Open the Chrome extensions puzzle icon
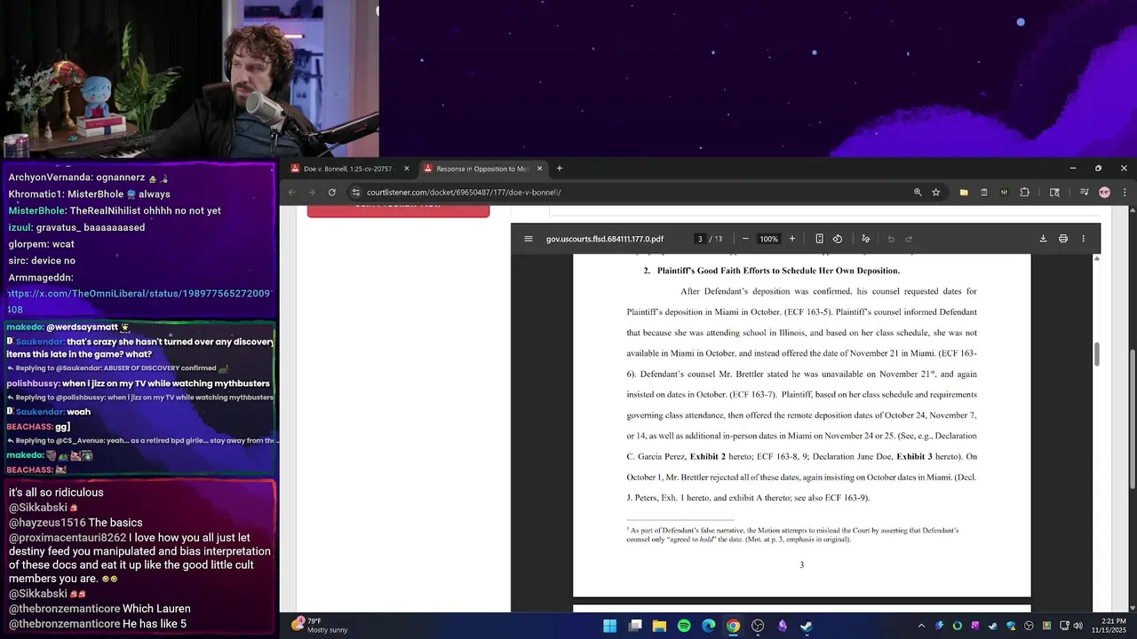 (1024, 192)
